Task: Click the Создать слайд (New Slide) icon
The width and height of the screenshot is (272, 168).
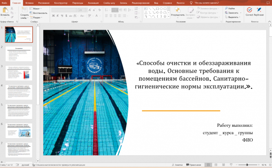Action: [24, 10]
